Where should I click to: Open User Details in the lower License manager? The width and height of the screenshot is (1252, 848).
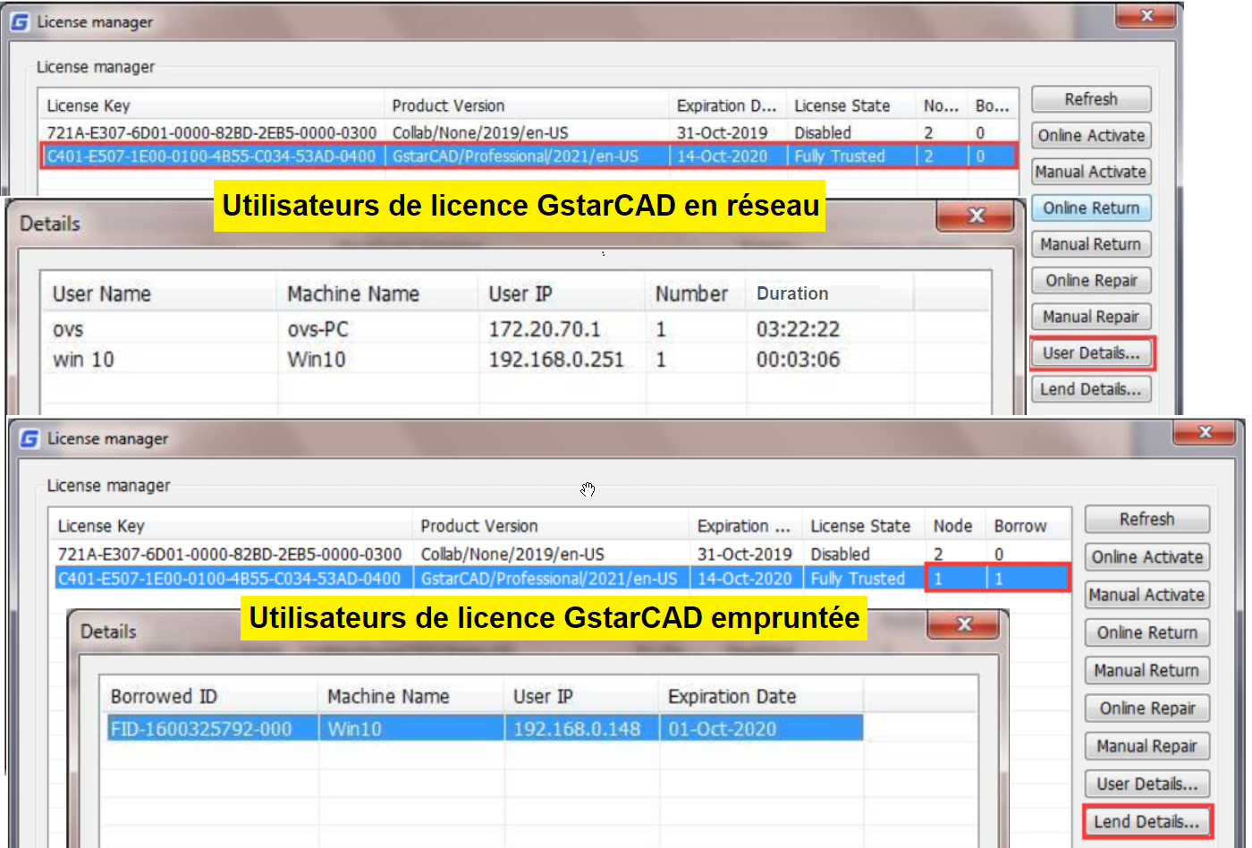pos(1147,784)
